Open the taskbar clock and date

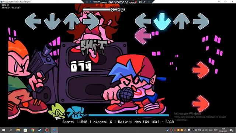[223, 130]
